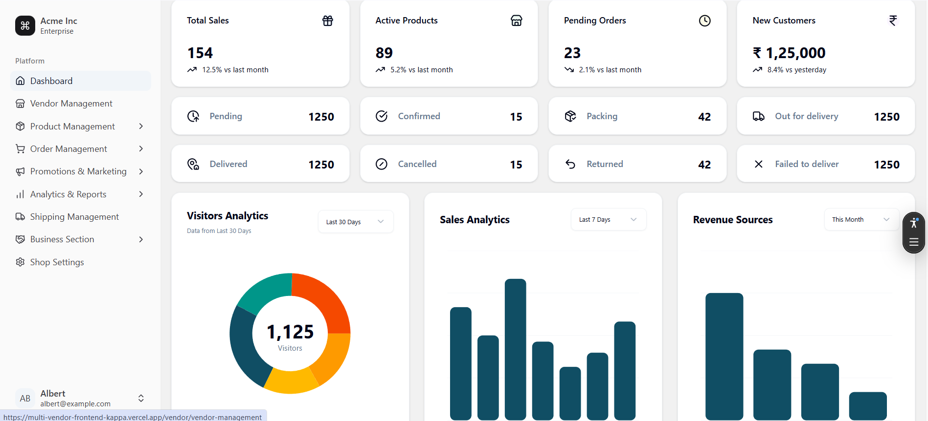
Task: Expand Order Management chevron
Action: point(141,149)
